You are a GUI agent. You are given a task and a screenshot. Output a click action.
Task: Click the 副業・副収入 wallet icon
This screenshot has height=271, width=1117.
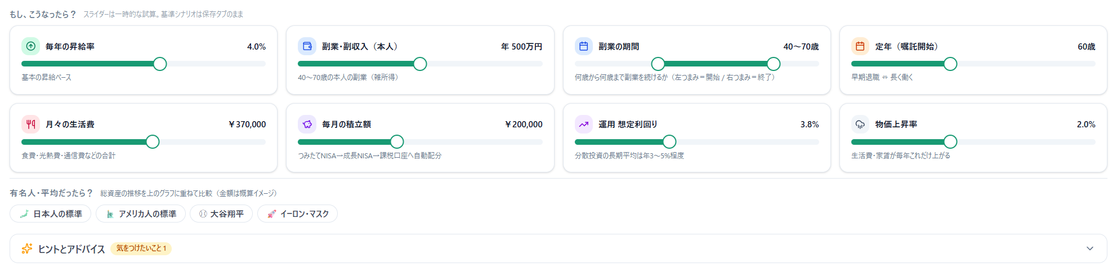point(307,46)
